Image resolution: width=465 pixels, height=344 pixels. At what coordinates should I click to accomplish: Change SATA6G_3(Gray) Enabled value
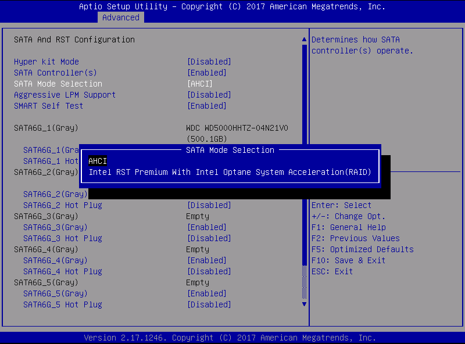tap(207, 227)
